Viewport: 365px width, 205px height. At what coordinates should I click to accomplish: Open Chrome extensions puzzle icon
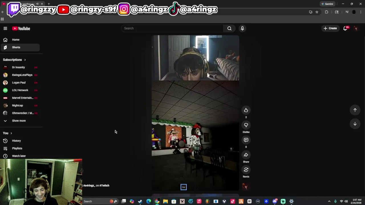(x=327, y=12)
